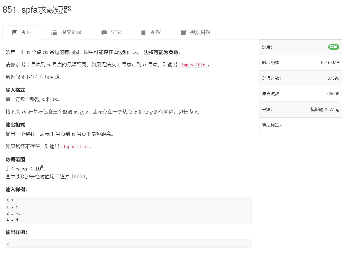Image resolution: width=345 pixels, height=256 pixels.
Task: Click the 1s / 64MB limit value
Action: click(330, 63)
